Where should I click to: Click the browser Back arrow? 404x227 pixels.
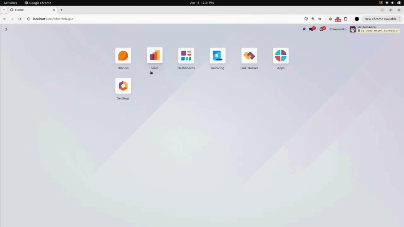coord(5,19)
